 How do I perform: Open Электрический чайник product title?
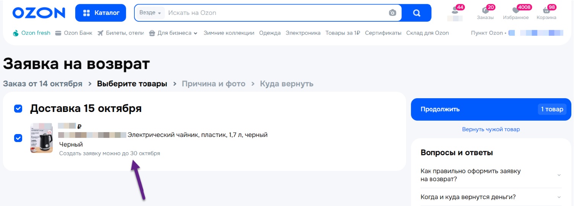(x=197, y=135)
